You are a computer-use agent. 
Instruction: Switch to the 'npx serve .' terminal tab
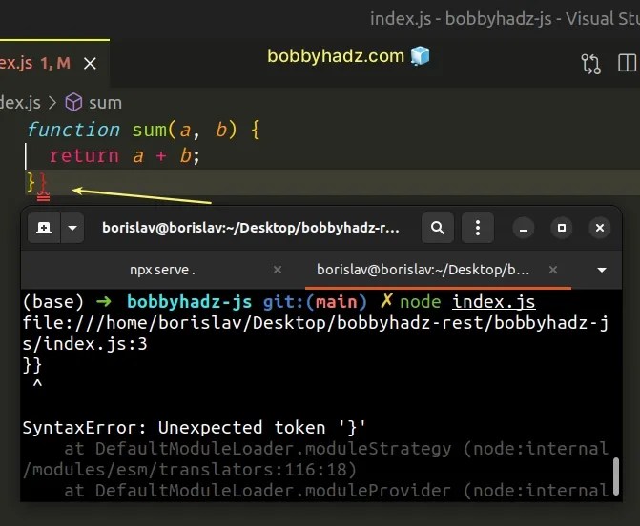click(x=162, y=270)
